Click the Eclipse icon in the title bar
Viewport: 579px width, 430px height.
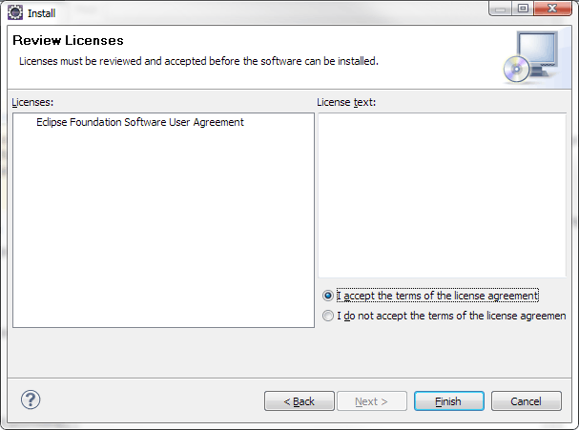click(14, 12)
